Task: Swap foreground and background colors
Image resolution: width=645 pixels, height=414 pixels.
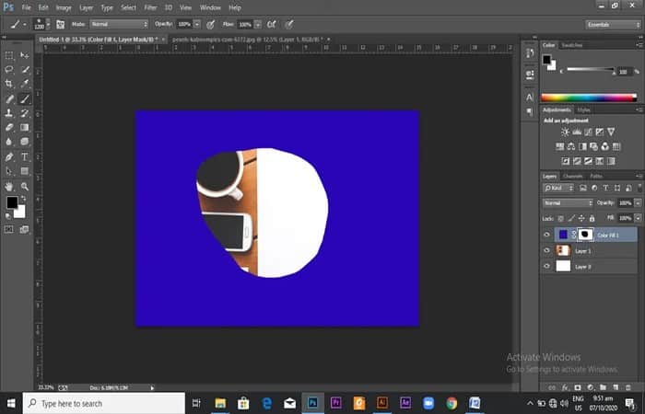Action: pyautogui.click(x=23, y=199)
